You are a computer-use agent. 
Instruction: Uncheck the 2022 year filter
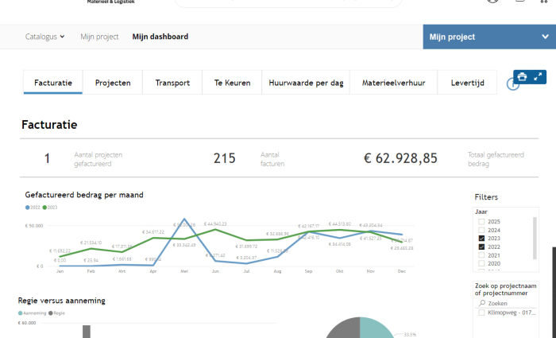tap(481, 247)
